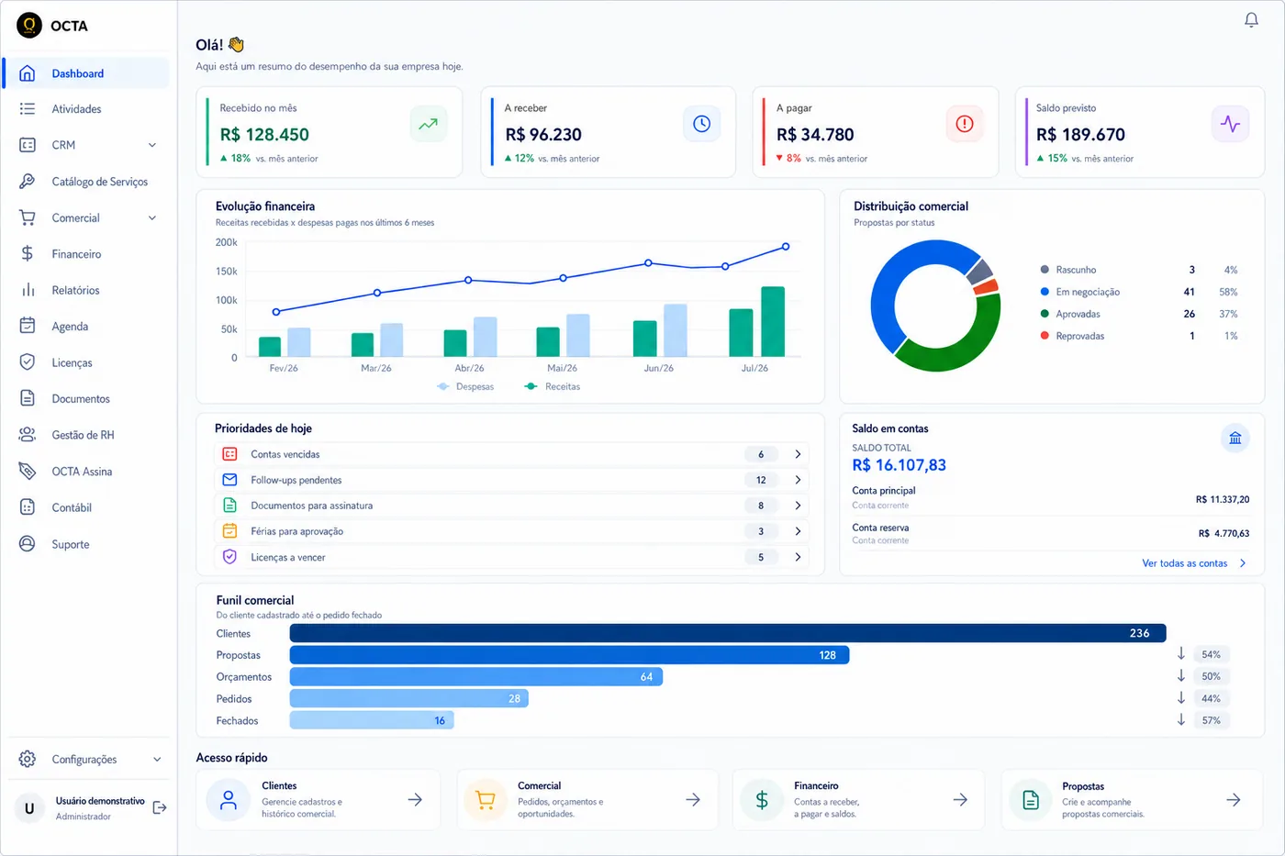Viewport: 1285px width, 856px height.
Task: Open the Propostas quick access card
Action: 1132,800
